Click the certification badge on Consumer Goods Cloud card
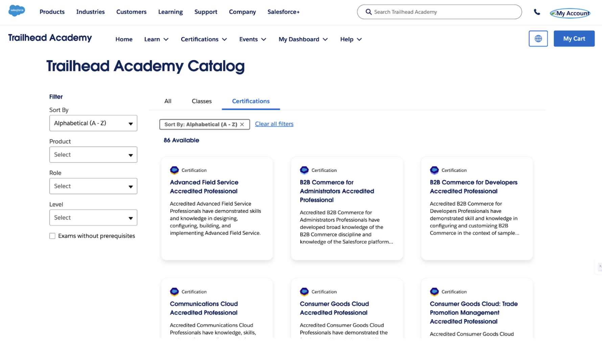The width and height of the screenshot is (602, 343). point(304,292)
